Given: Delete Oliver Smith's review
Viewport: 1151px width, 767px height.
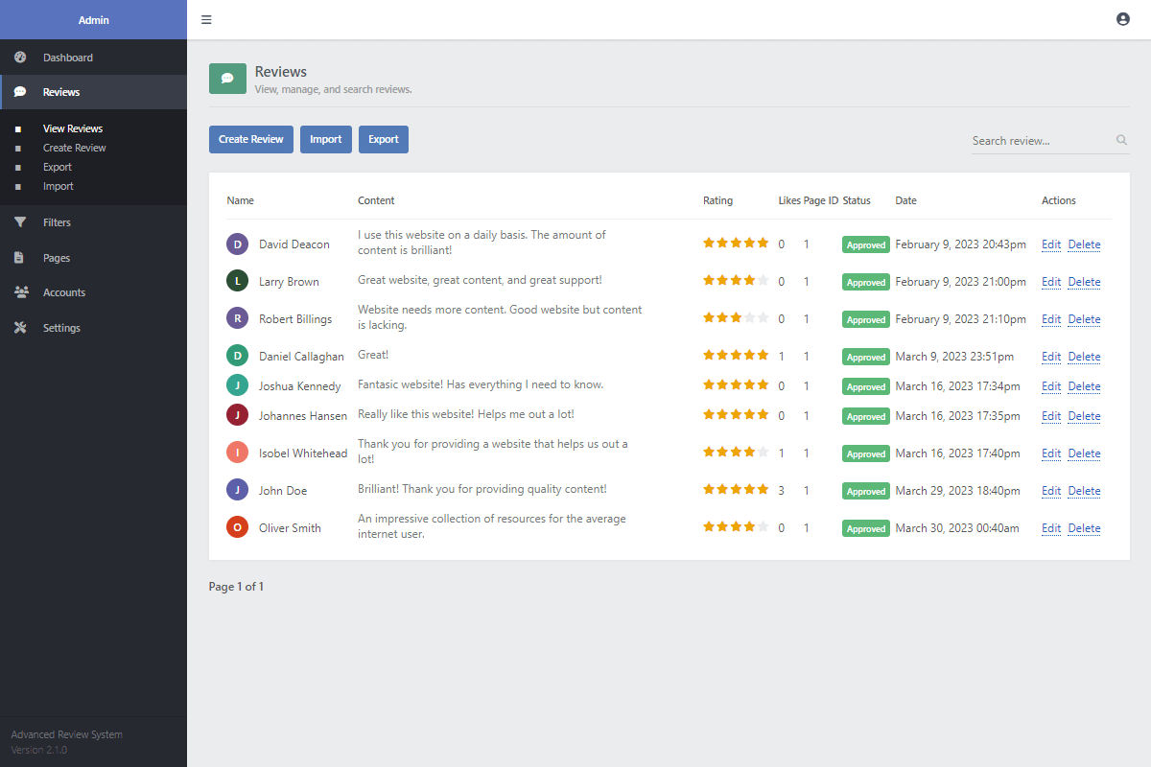Looking at the screenshot, I should (x=1084, y=528).
